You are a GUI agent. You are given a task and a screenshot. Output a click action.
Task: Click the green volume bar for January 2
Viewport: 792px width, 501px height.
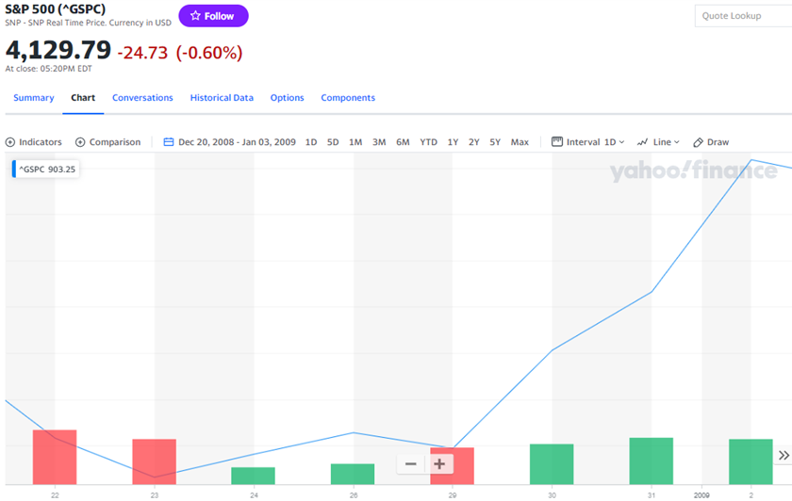pyautogui.click(x=751, y=461)
